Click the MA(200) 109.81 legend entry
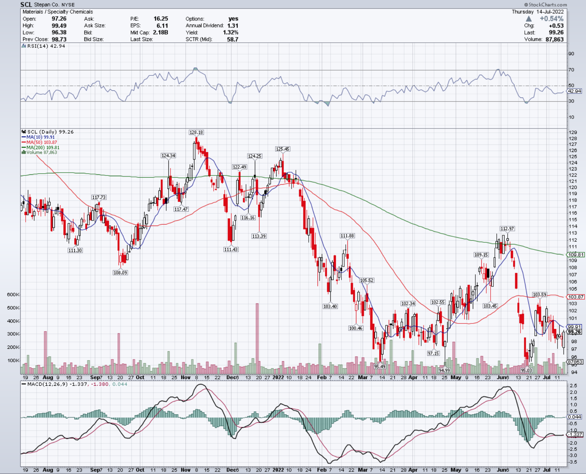Viewport: 586px width, 474px height. (41, 147)
